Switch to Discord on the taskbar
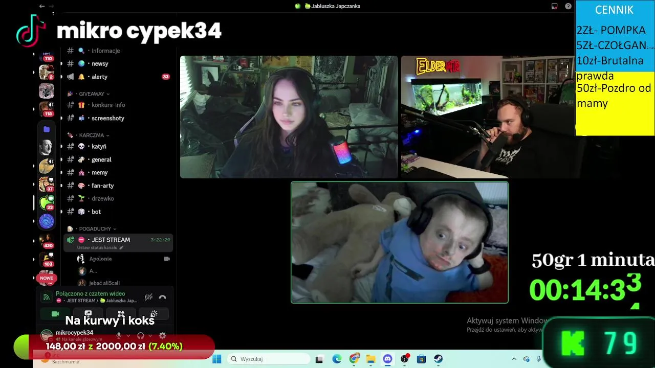The width and height of the screenshot is (655, 368). tap(387, 359)
